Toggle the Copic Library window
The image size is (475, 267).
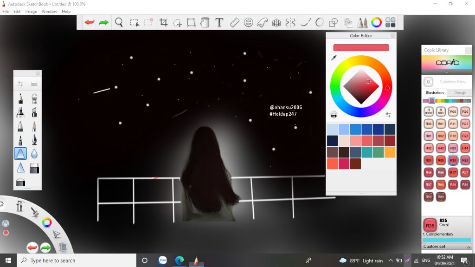(390, 22)
